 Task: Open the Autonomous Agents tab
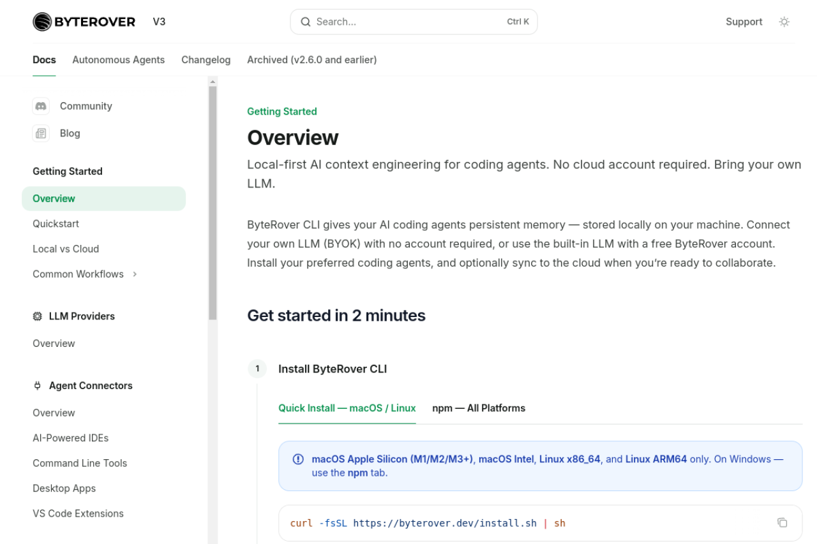119,60
